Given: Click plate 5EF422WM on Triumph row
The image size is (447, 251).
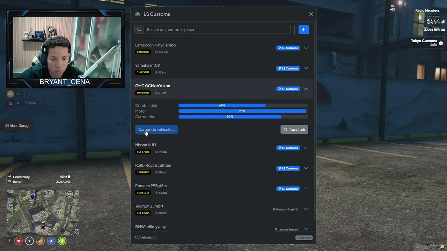Looking at the screenshot, I should pos(143,213).
